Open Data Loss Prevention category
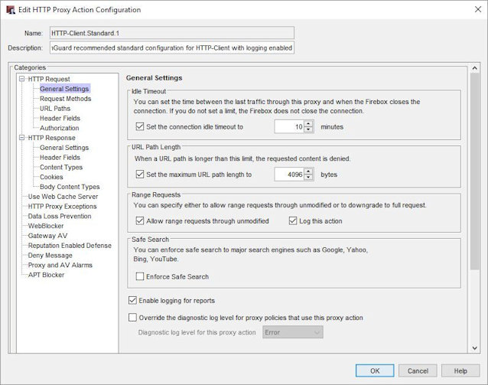The image size is (488, 385). (x=60, y=216)
